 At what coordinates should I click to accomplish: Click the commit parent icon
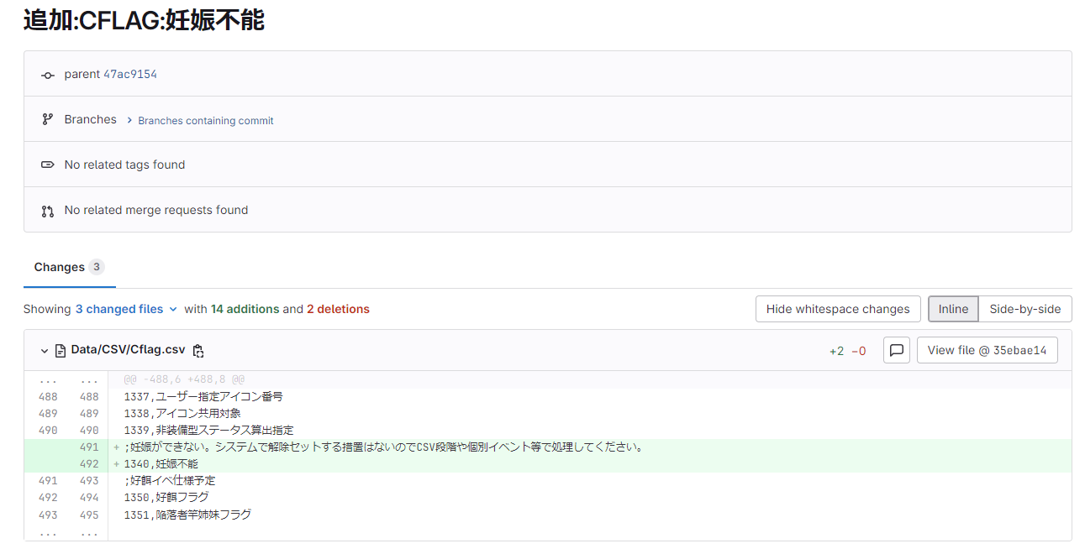coord(48,75)
